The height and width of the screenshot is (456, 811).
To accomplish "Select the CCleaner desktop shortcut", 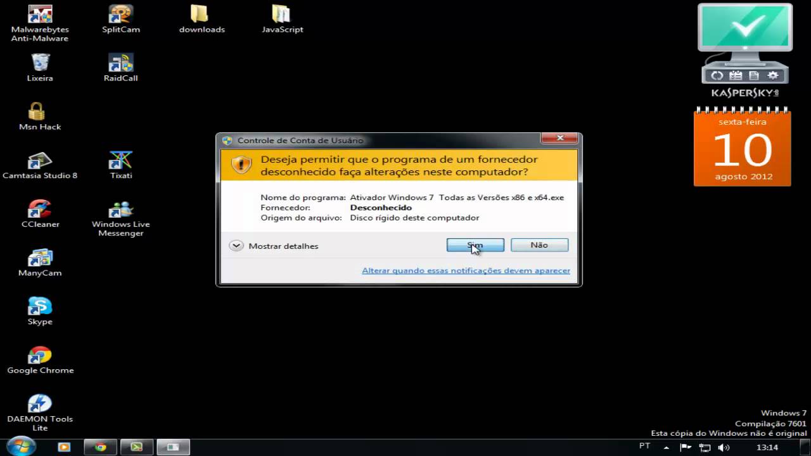I will (x=40, y=214).
